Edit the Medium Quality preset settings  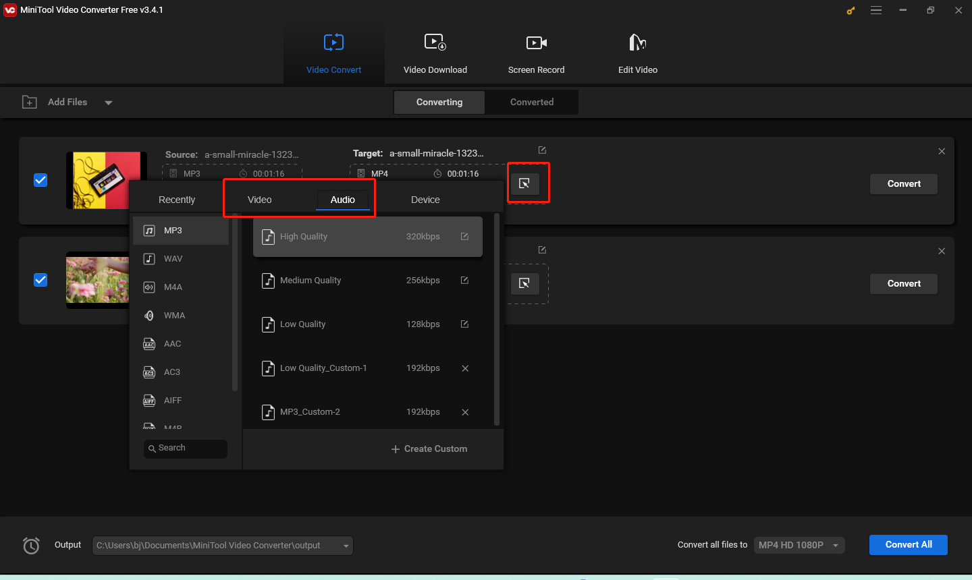click(464, 281)
